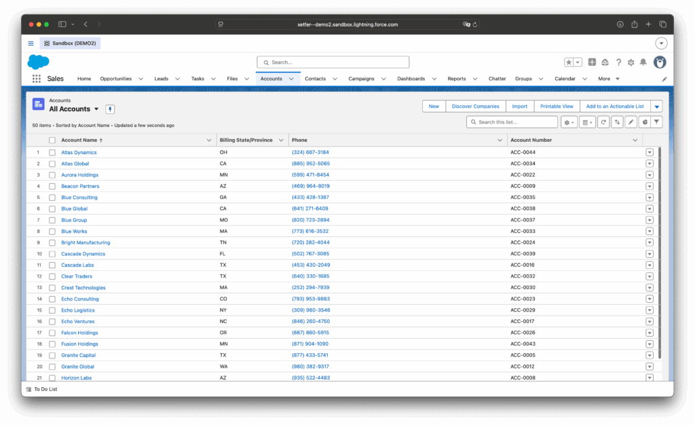Open the Dashboards tab
The width and height of the screenshot is (695, 425).
click(411, 79)
